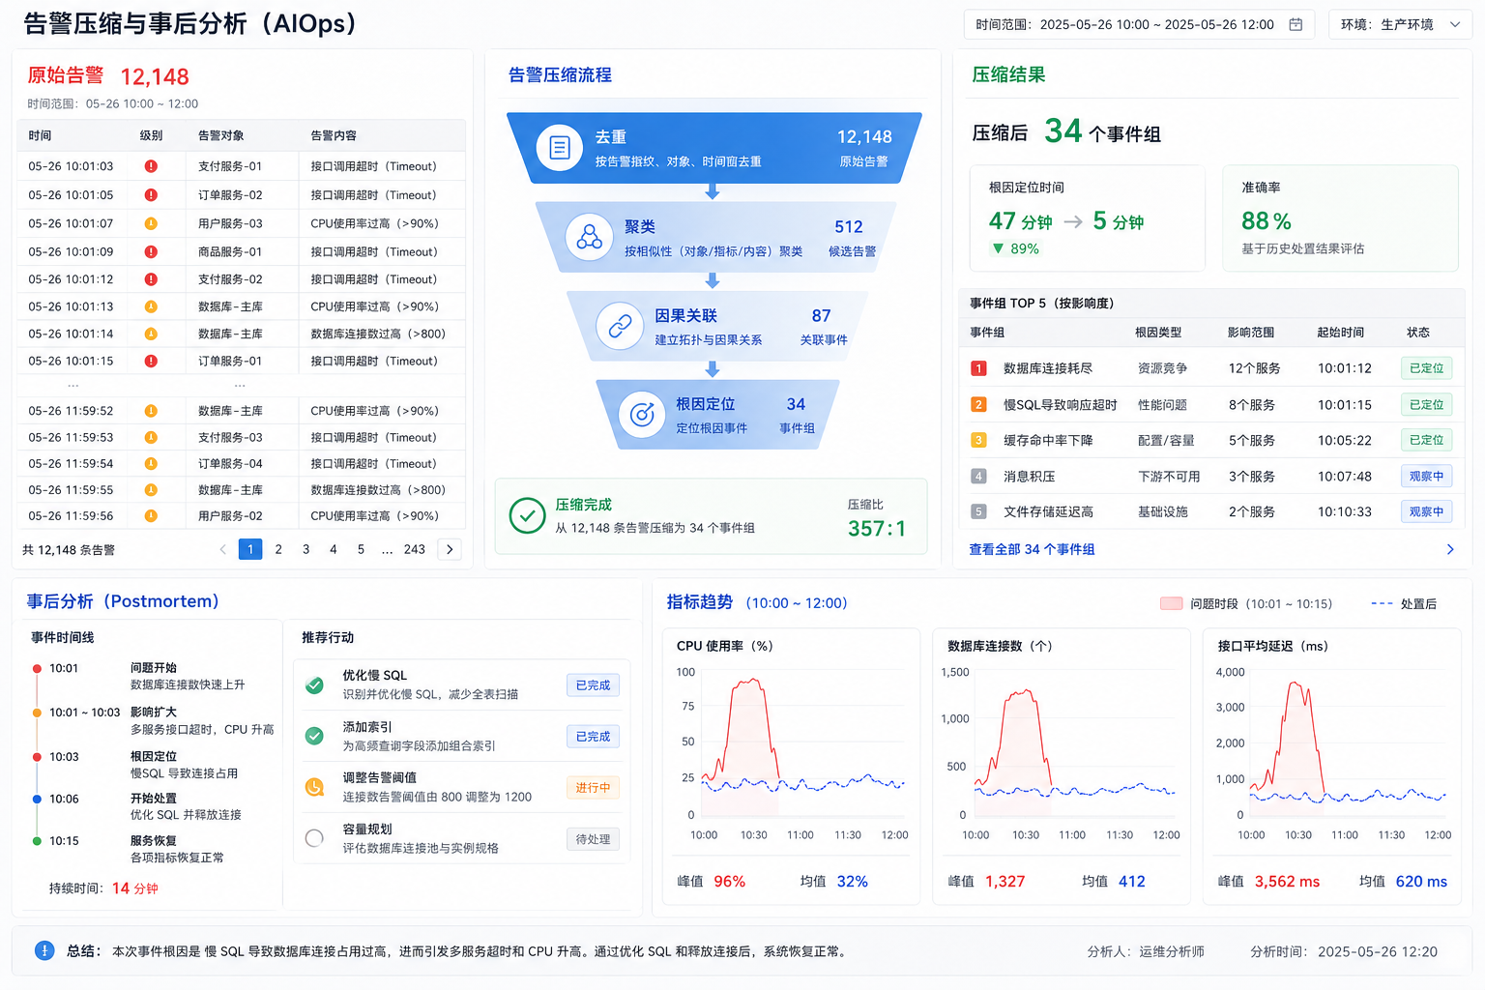Click the time range input field
Image resolution: width=1485 pixels, height=990 pixels.
coord(1139,24)
